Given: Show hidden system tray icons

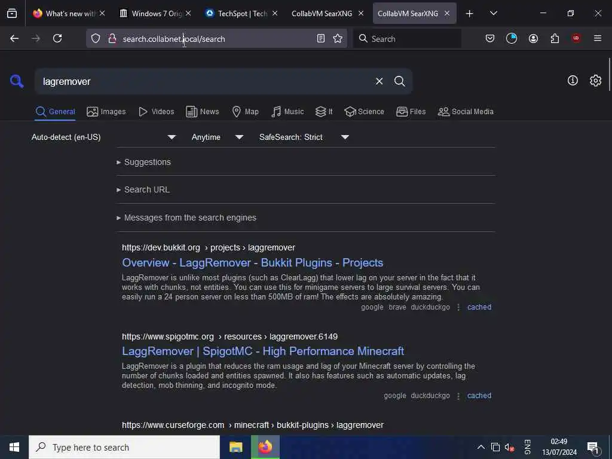Looking at the screenshot, I should click(481, 447).
